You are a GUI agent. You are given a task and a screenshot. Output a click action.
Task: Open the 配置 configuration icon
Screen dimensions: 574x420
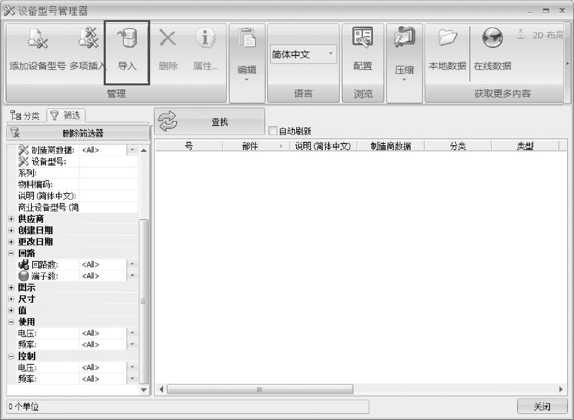point(363,38)
